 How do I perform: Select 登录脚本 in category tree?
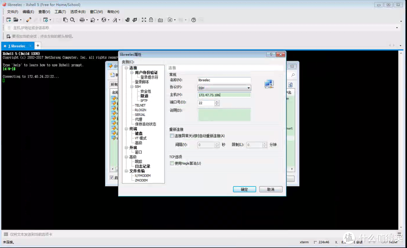coord(142,82)
